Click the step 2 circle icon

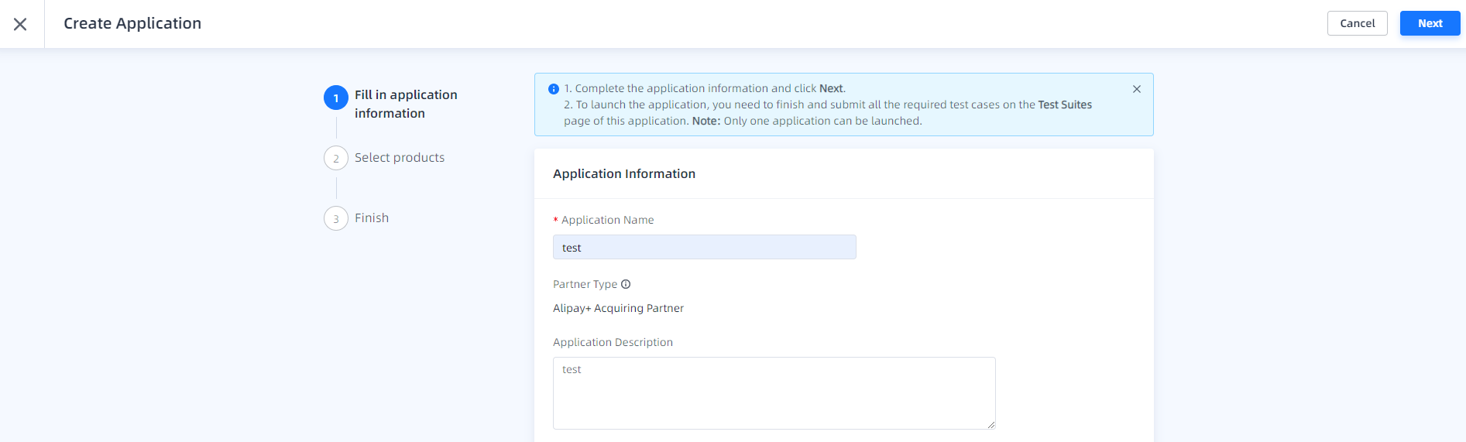pyautogui.click(x=335, y=159)
